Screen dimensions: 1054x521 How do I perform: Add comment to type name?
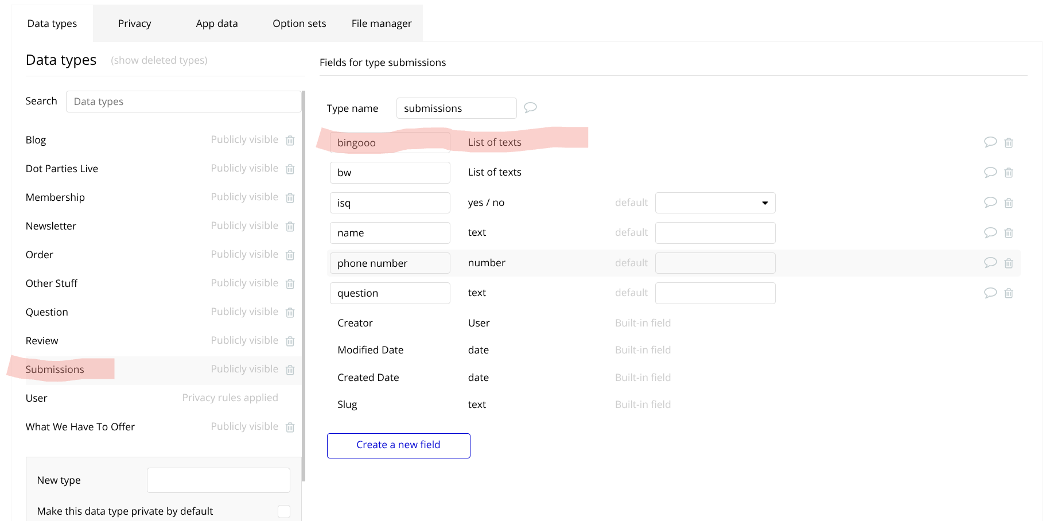(x=531, y=107)
